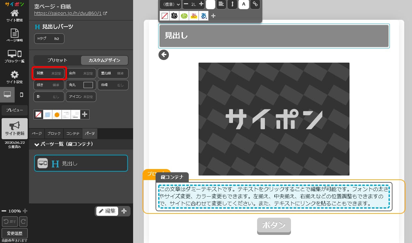The width and height of the screenshot is (412, 243).
Task: Select 見出し item in parts list
Action: (x=81, y=163)
